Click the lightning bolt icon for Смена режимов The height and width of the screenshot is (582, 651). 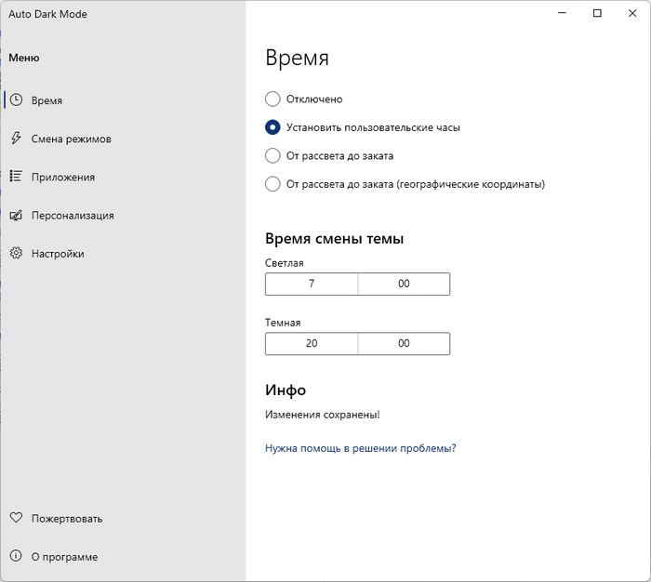click(x=16, y=139)
